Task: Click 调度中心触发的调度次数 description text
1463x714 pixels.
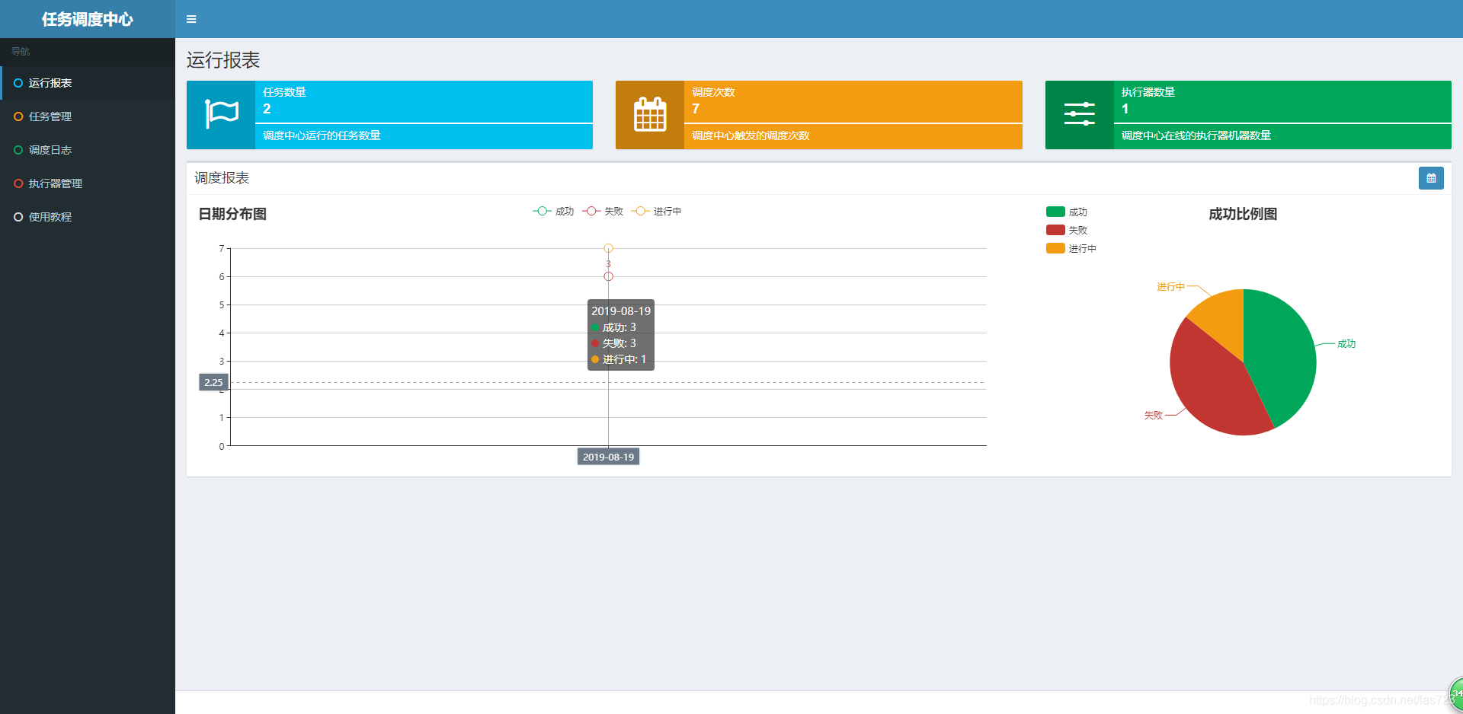Action: (x=751, y=135)
